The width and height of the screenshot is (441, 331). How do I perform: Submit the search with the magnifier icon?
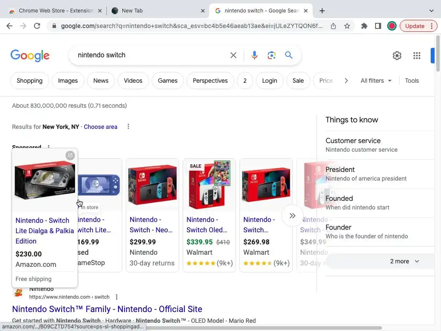point(289,55)
